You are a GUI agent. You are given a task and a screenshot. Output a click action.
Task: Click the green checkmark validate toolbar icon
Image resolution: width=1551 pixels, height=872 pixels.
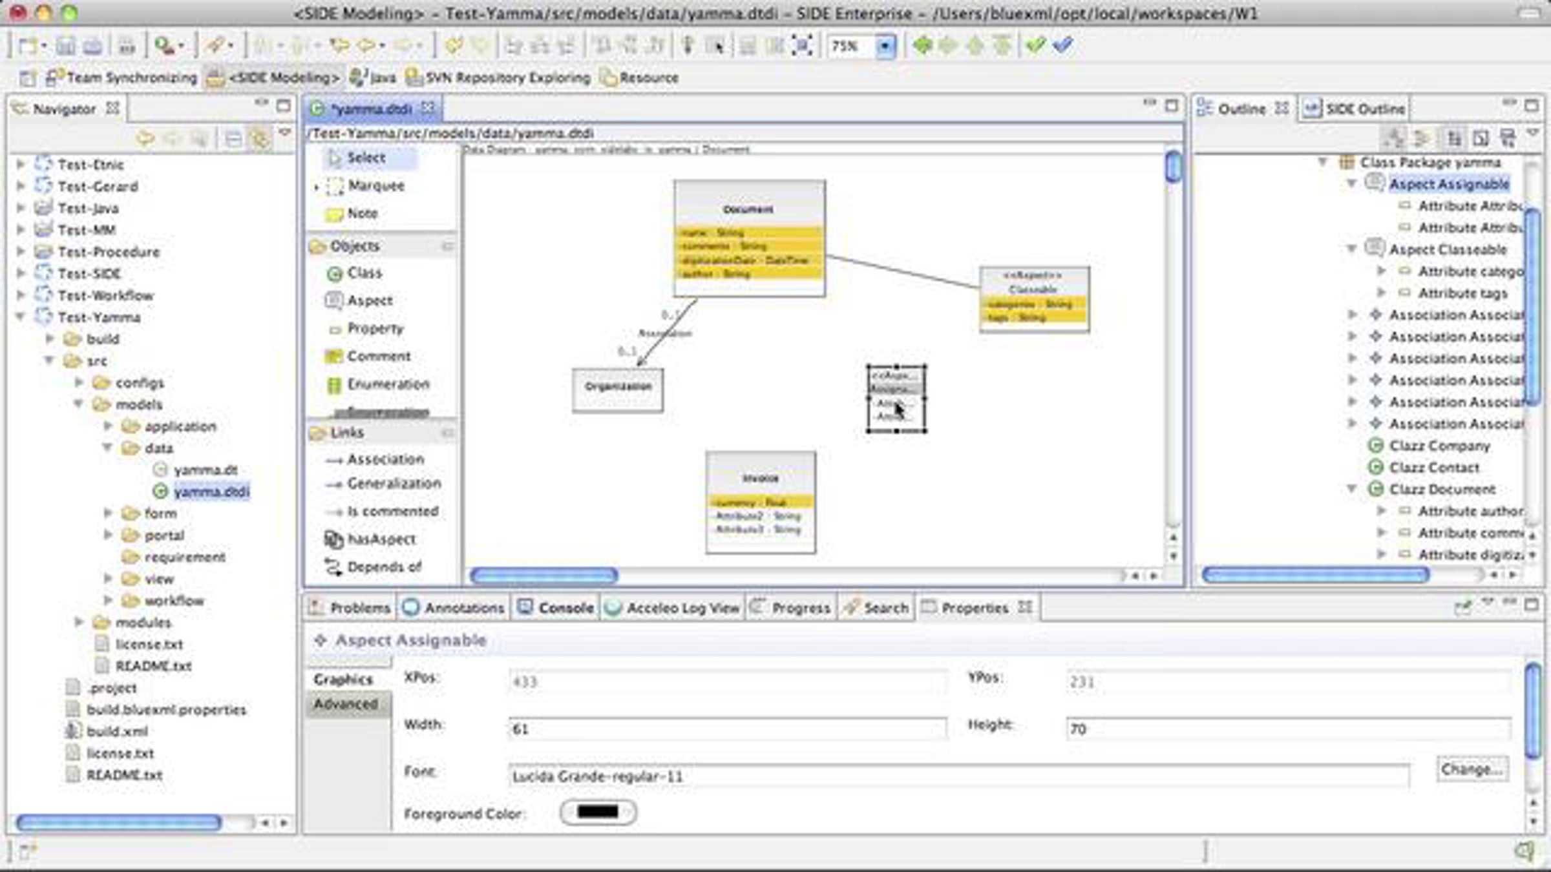coord(1035,45)
